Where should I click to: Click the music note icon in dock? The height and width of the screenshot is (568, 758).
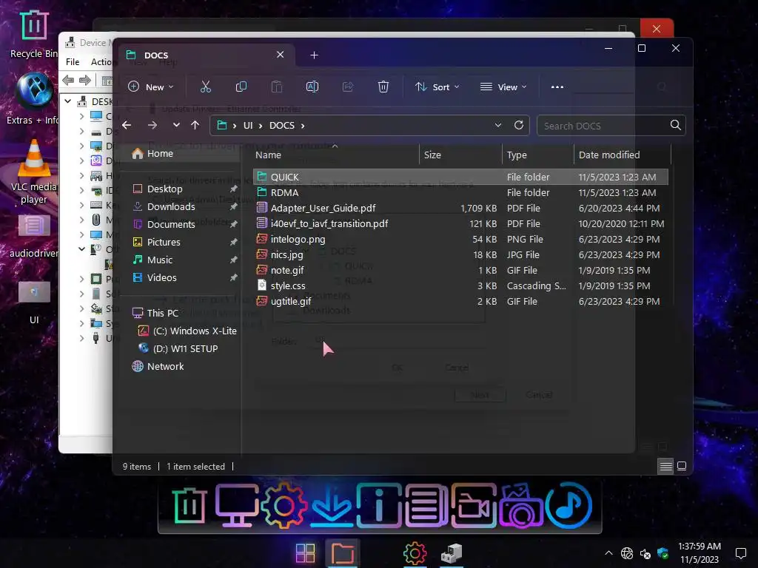click(569, 505)
